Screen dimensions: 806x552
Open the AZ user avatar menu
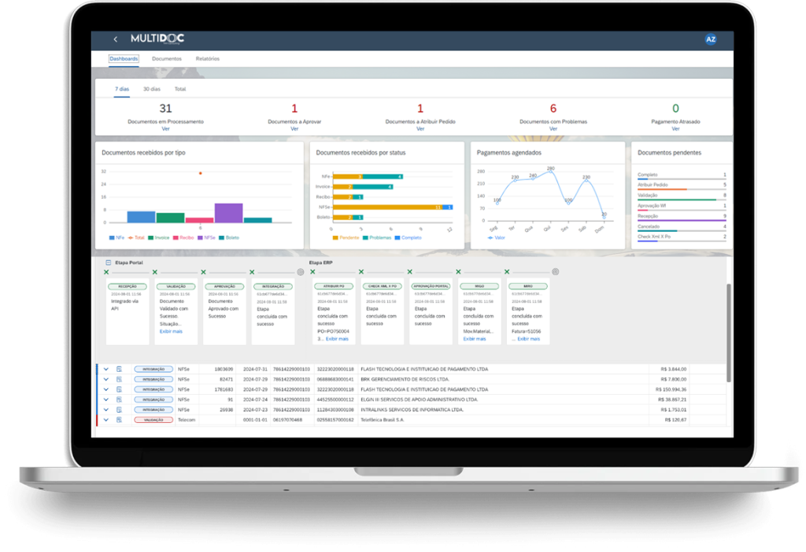[x=711, y=39]
